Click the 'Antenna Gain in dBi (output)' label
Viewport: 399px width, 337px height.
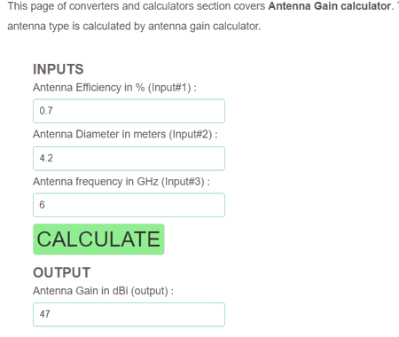[x=103, y=291]
